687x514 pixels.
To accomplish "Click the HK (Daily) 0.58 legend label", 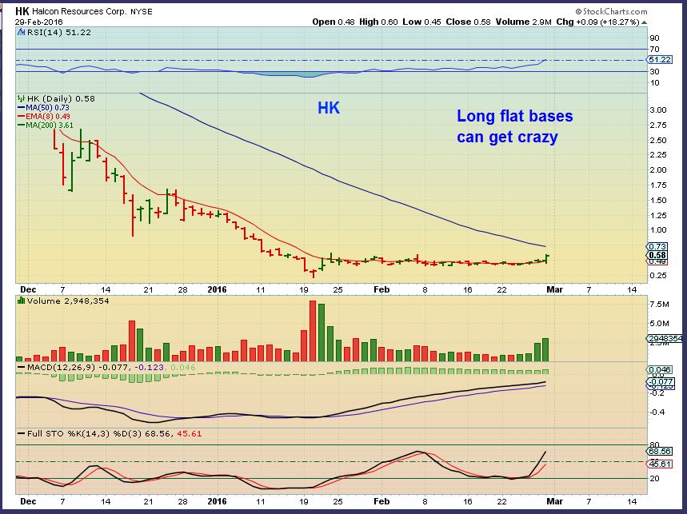I will [61, 99].
